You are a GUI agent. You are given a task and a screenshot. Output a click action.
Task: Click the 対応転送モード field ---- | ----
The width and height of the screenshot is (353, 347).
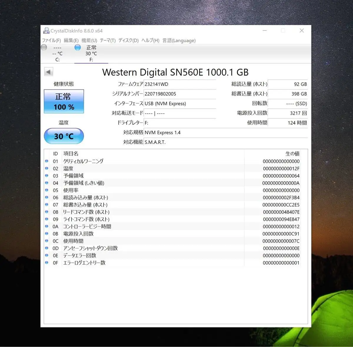(x=180, y=113)
